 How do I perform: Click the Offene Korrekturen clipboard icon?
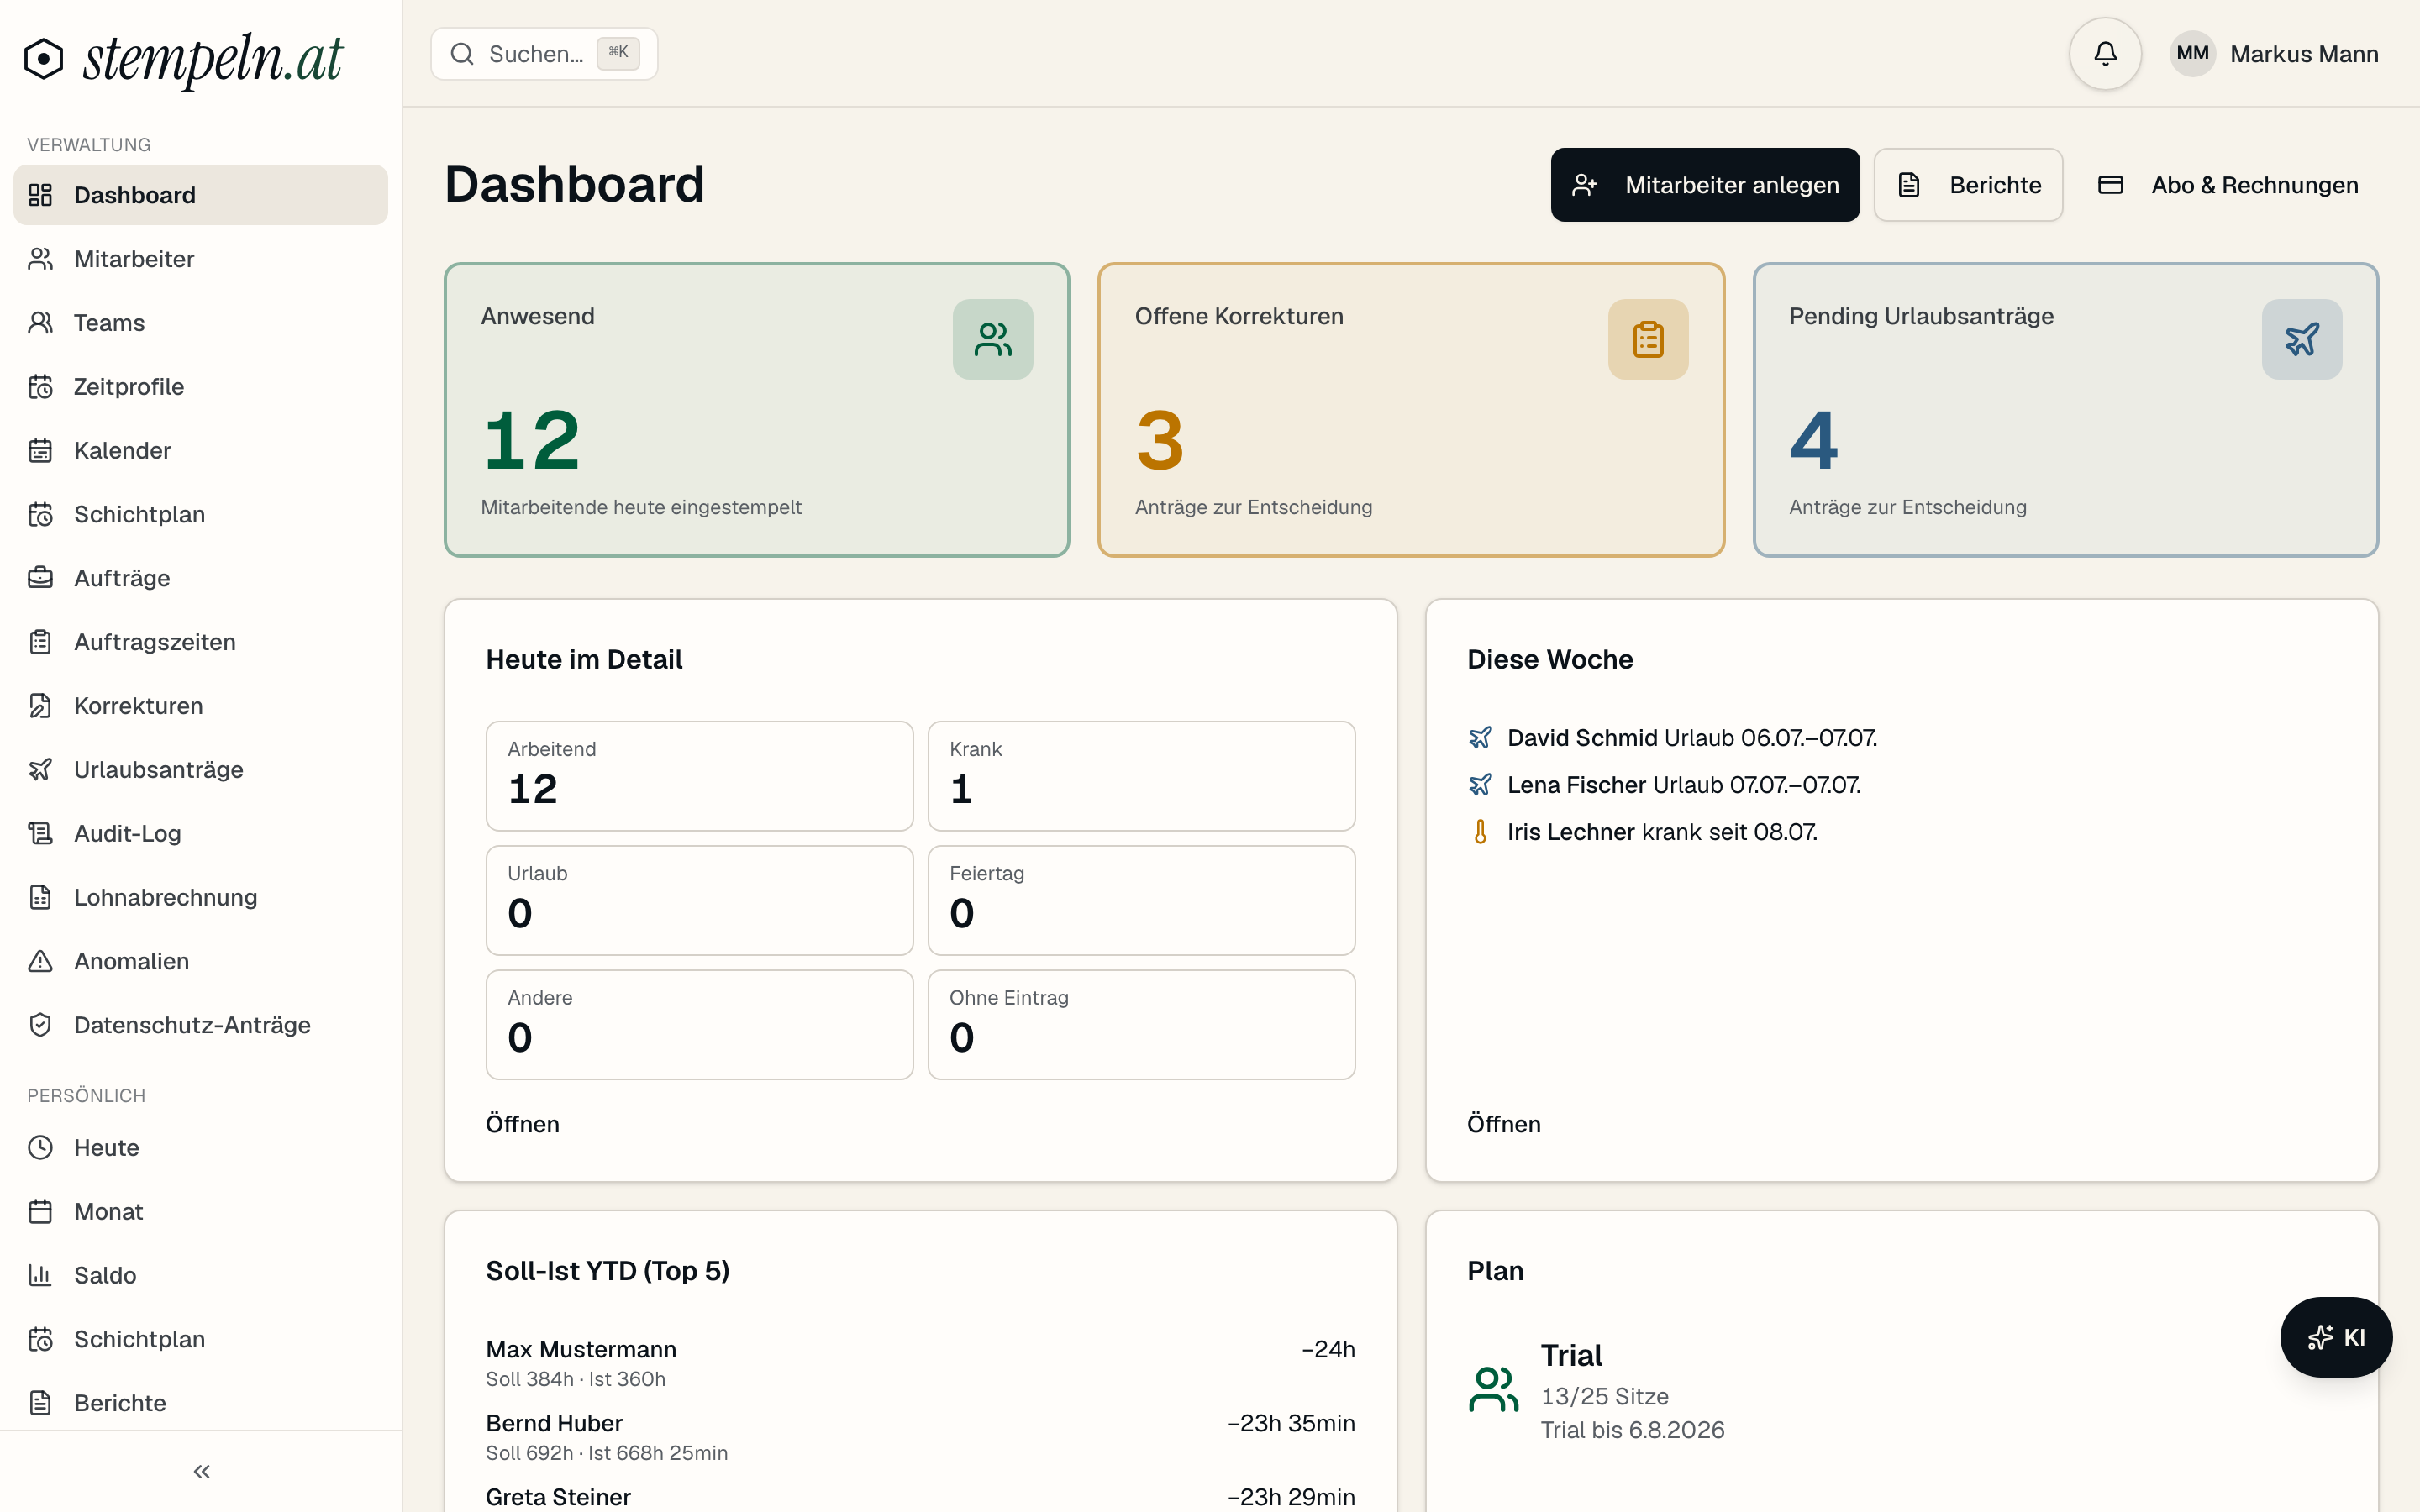click(x=1648, y=339)
